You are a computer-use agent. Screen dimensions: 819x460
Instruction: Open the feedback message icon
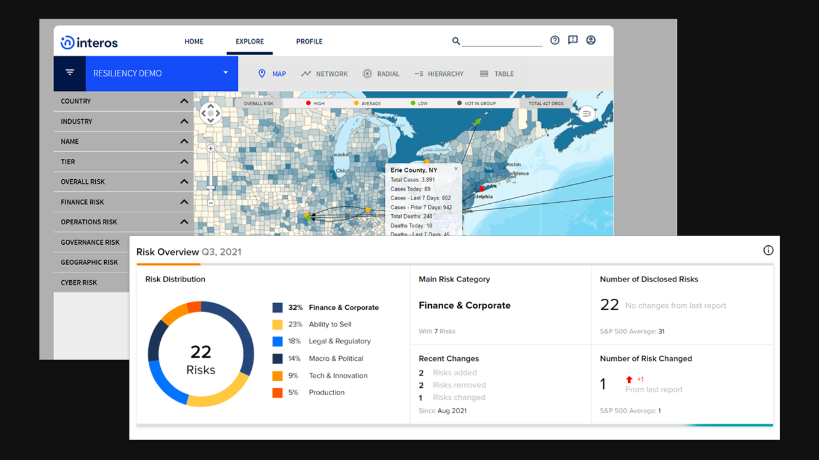click(573, 40)
